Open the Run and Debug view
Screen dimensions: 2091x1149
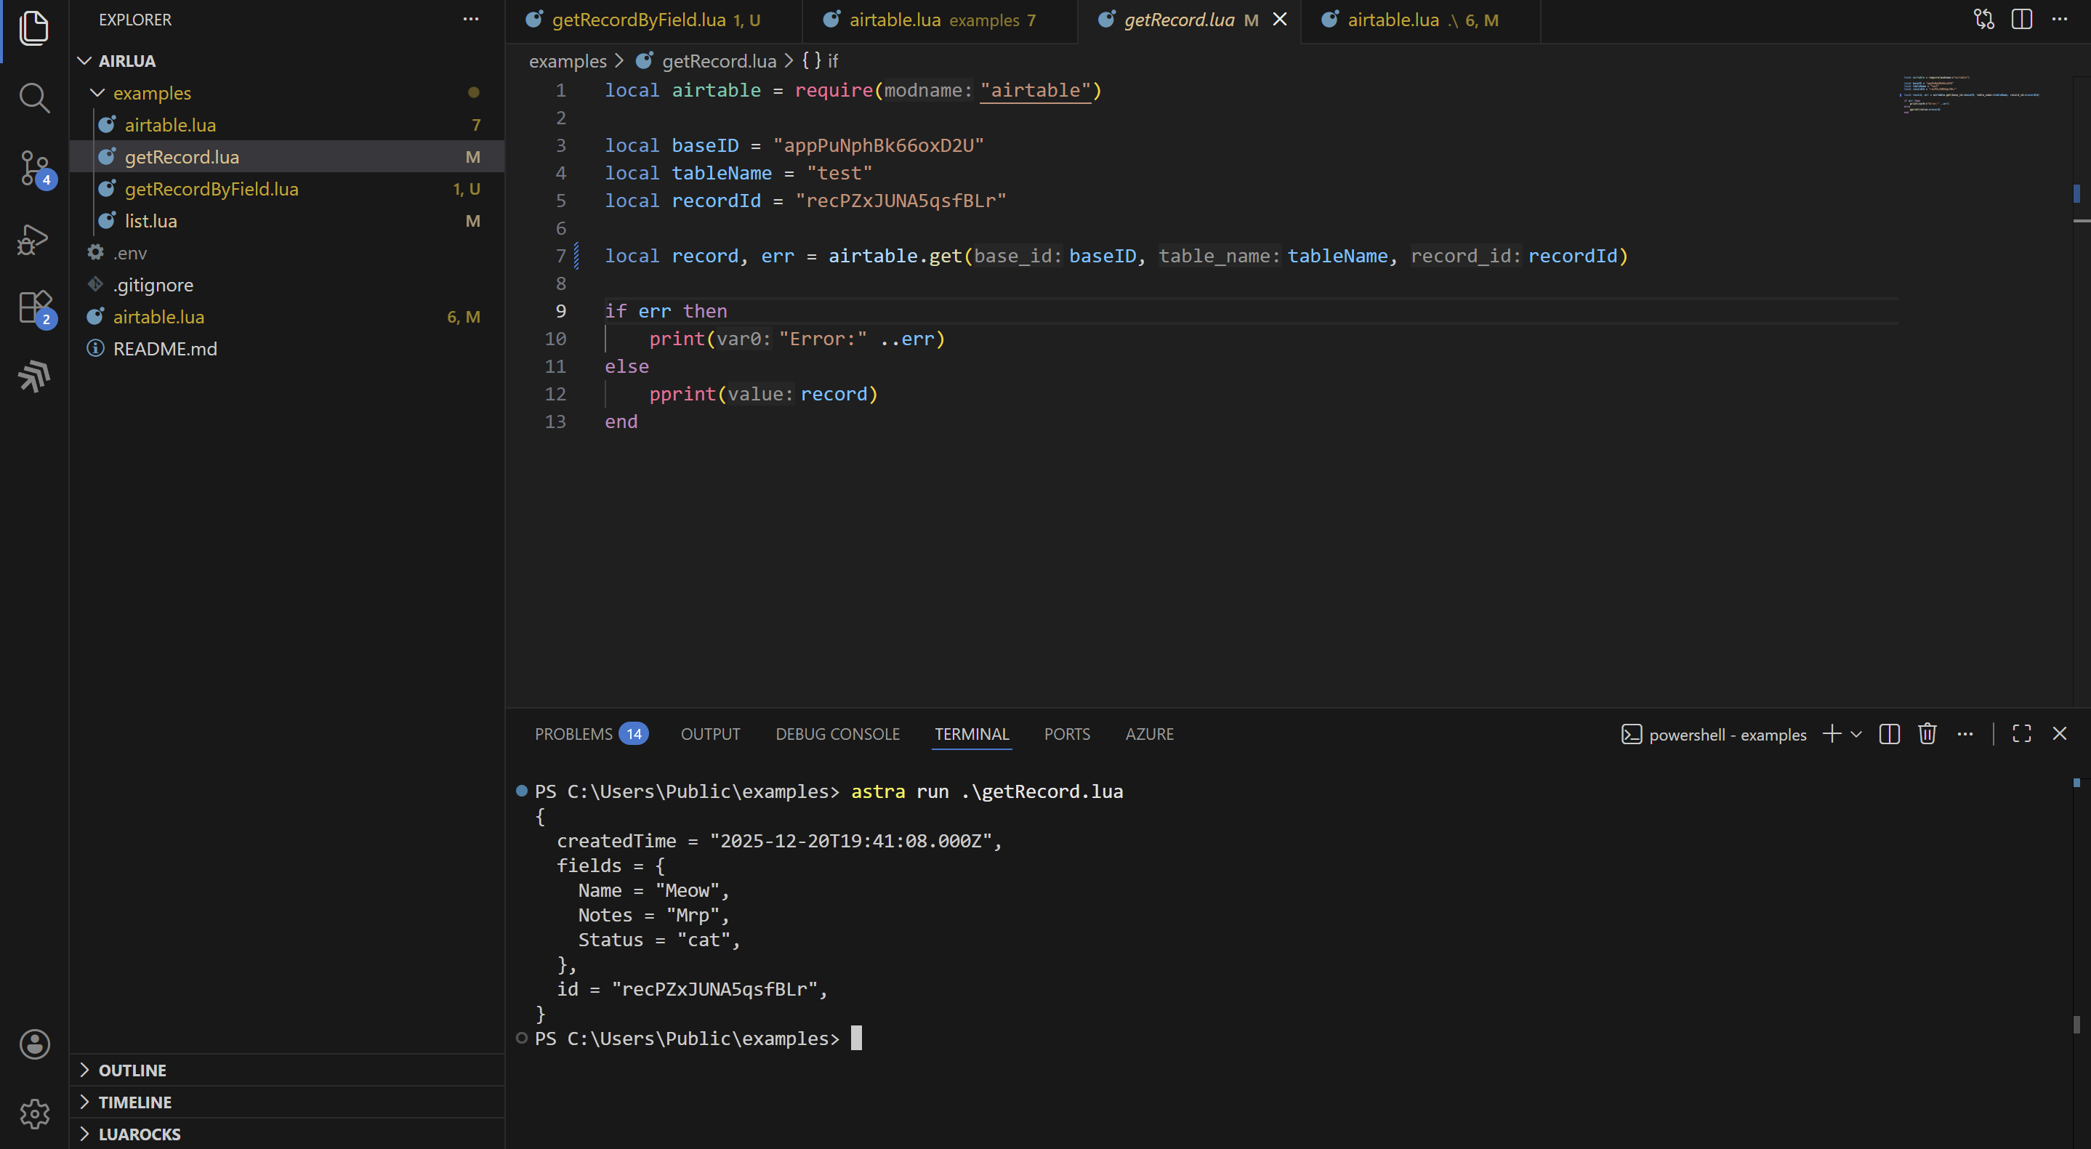click(34, 239)
